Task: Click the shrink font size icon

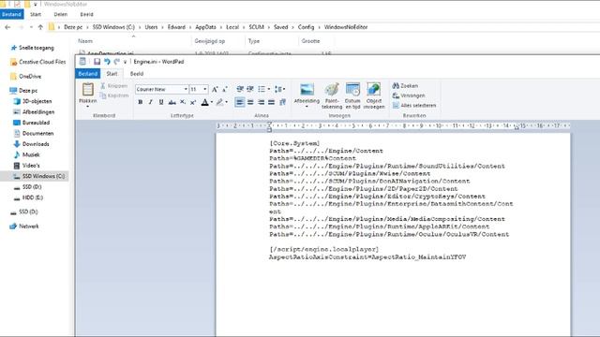Action: click(225, 89)
